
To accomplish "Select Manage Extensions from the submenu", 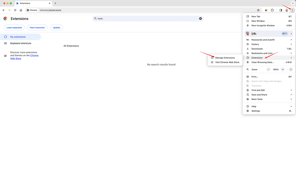I will pos(225,58).
